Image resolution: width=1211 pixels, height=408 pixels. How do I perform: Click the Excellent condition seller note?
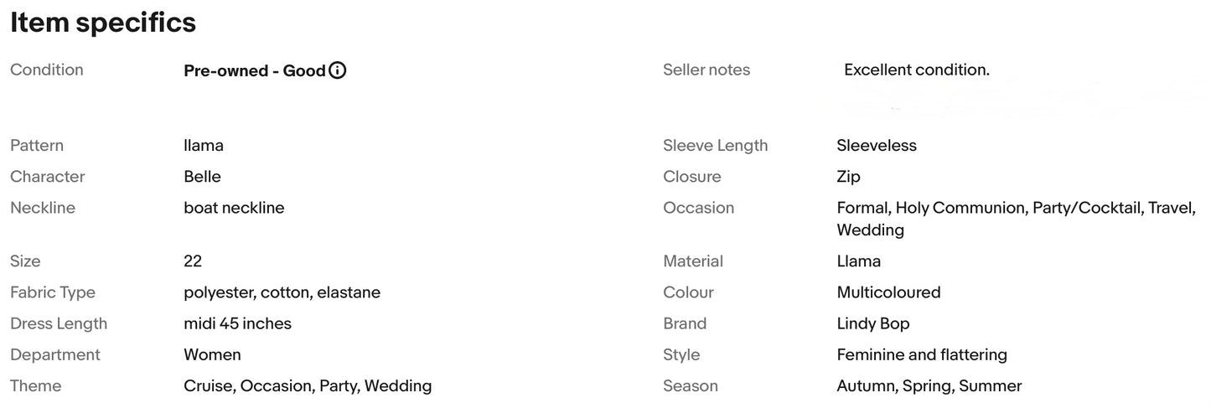coord(916,70)
